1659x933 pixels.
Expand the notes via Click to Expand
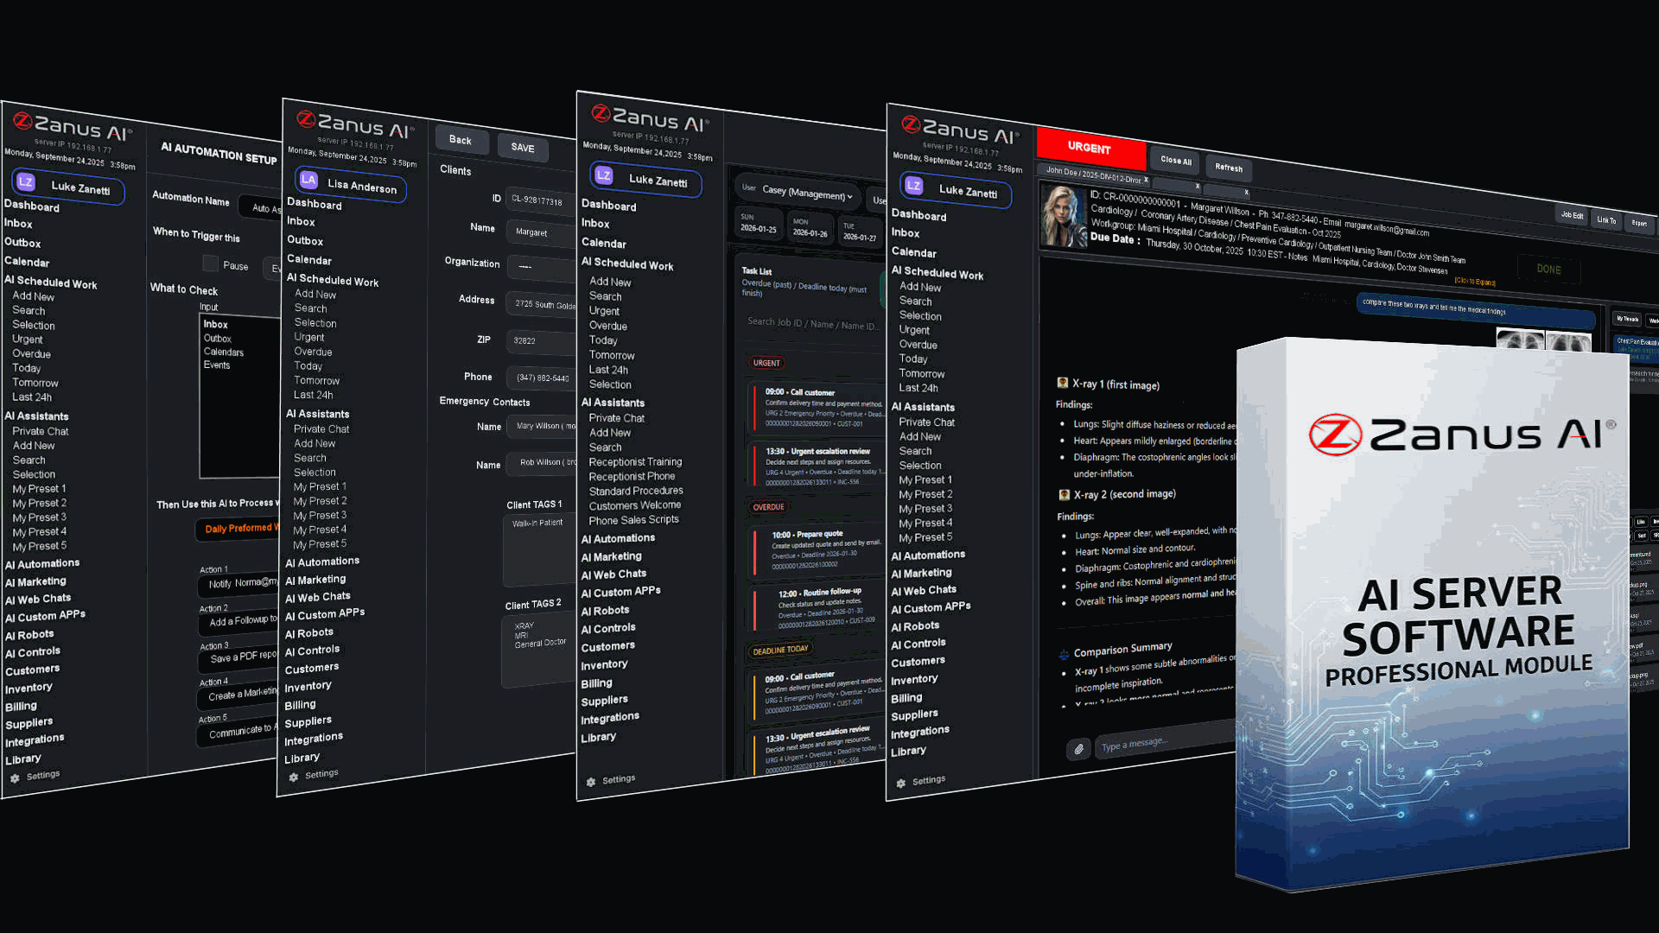1474,282
